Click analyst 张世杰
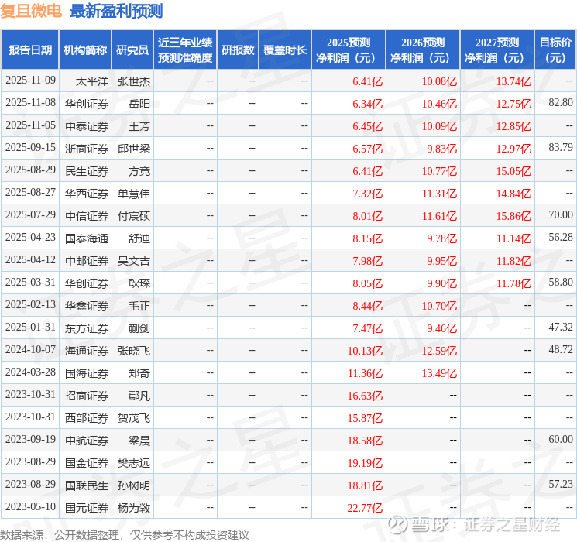Viewport: 577px width, 542px height. pyautogui.click(x=133, y=81)
